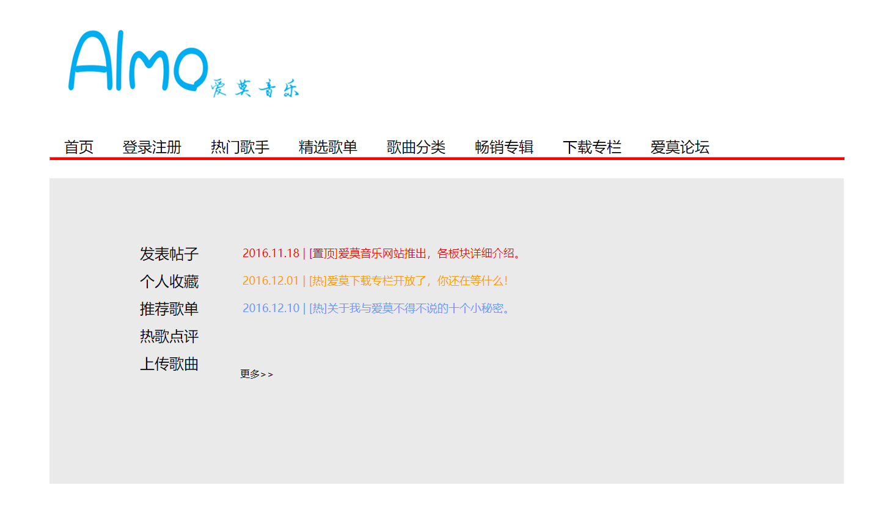
Task: Select 热门歌手 in the navigation bar
Action: tap(240, 147)
